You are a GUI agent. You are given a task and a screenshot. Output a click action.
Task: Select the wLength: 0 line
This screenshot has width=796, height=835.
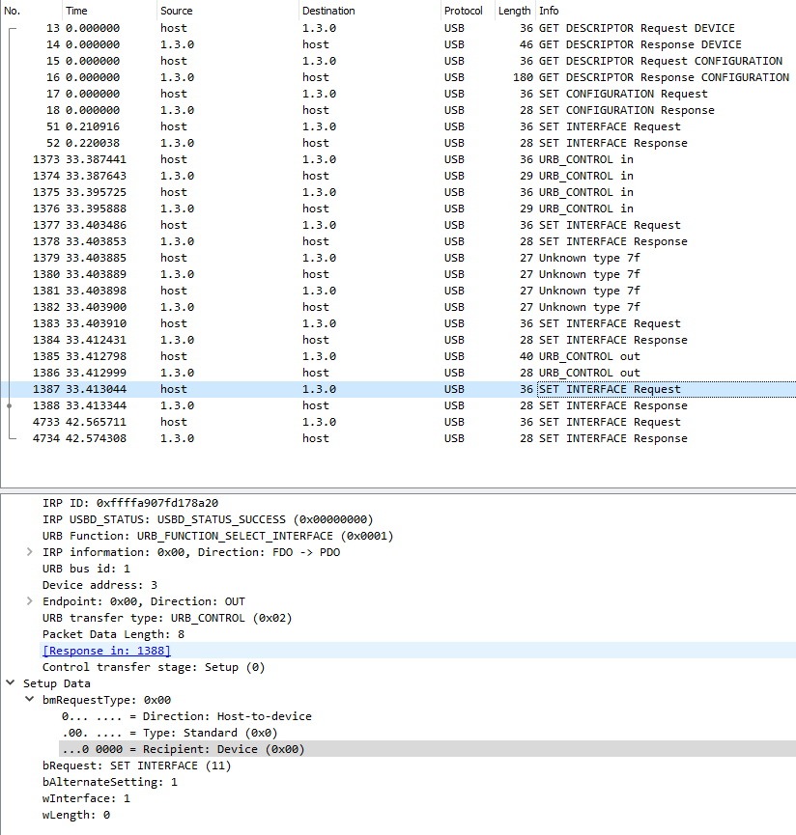tap(76, 814)
